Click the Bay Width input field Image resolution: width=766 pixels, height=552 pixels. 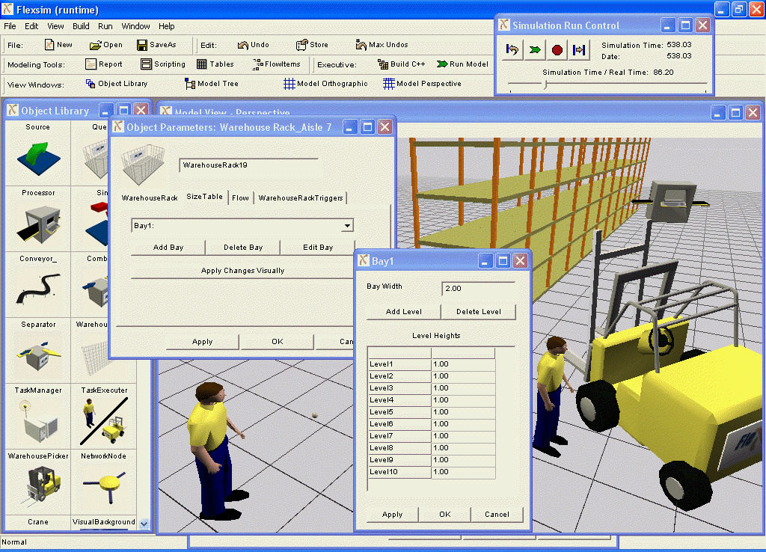(x=478, y=289)
